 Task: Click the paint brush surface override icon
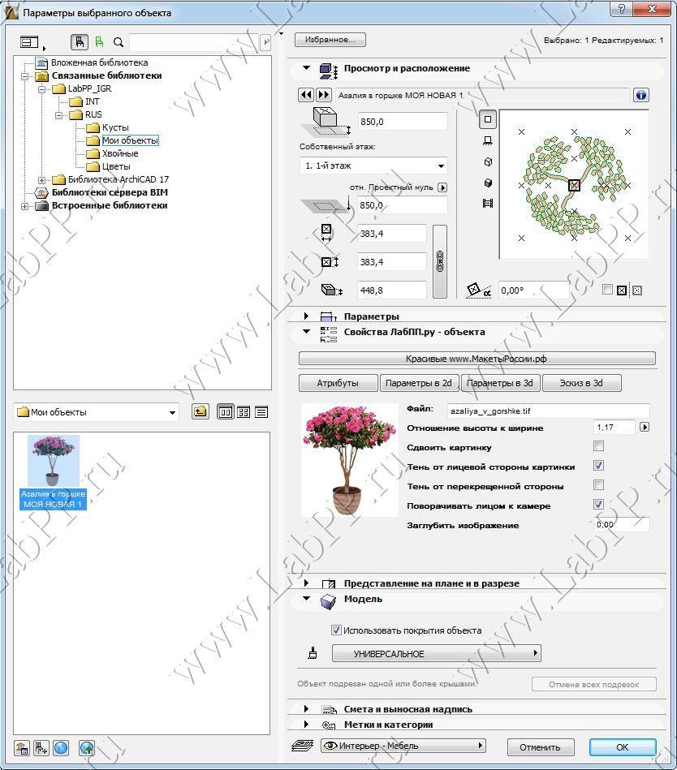pyautogui.click(x=312, y=653)
